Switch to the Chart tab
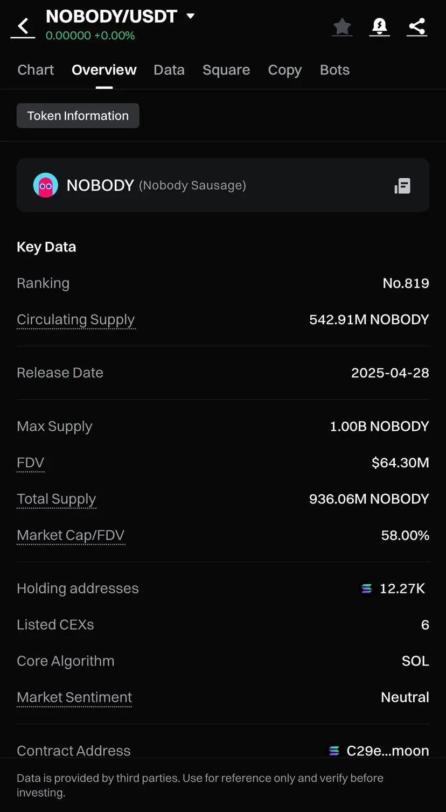 [36, 70]
